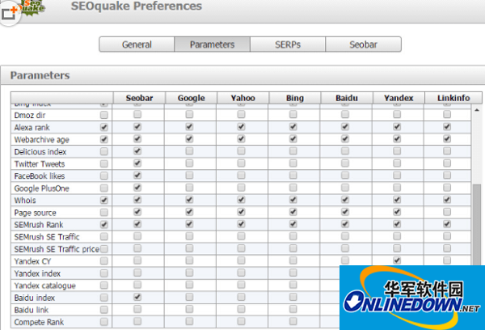
Task: Switch to the Parameters tab
Action: [x=212, y=44]
